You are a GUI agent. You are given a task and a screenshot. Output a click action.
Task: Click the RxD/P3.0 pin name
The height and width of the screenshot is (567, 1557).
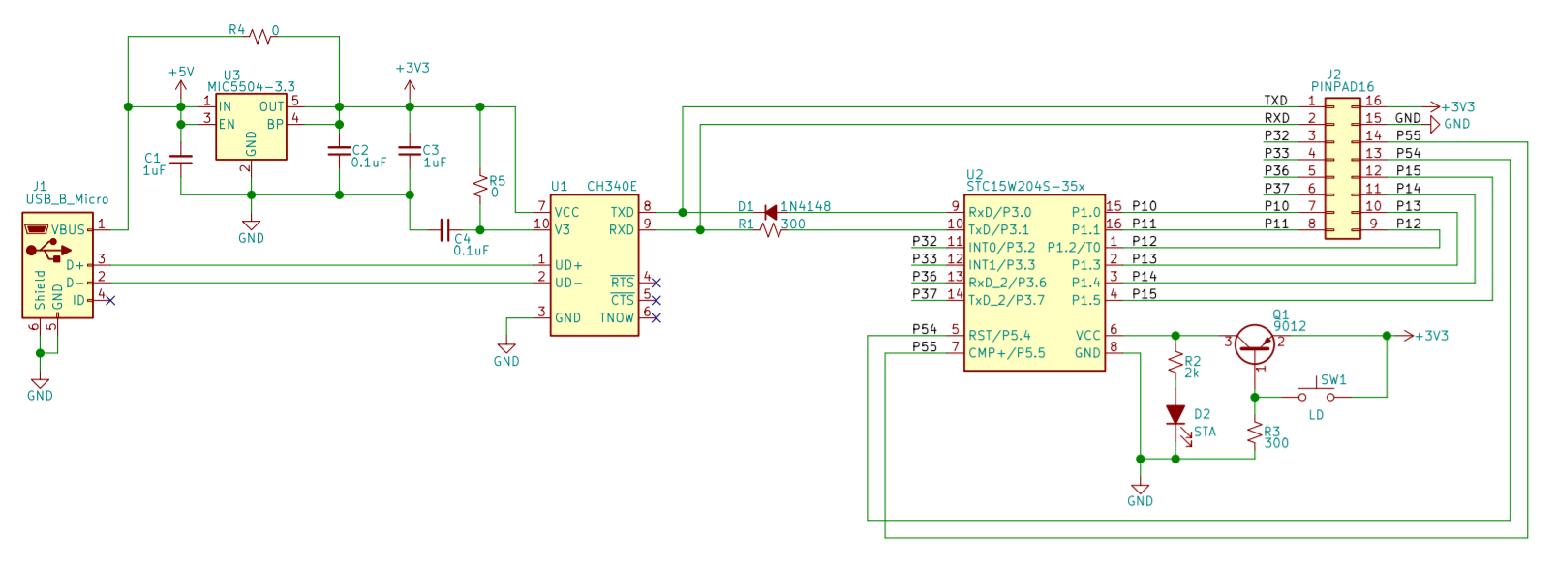[x=1000, y=212]
